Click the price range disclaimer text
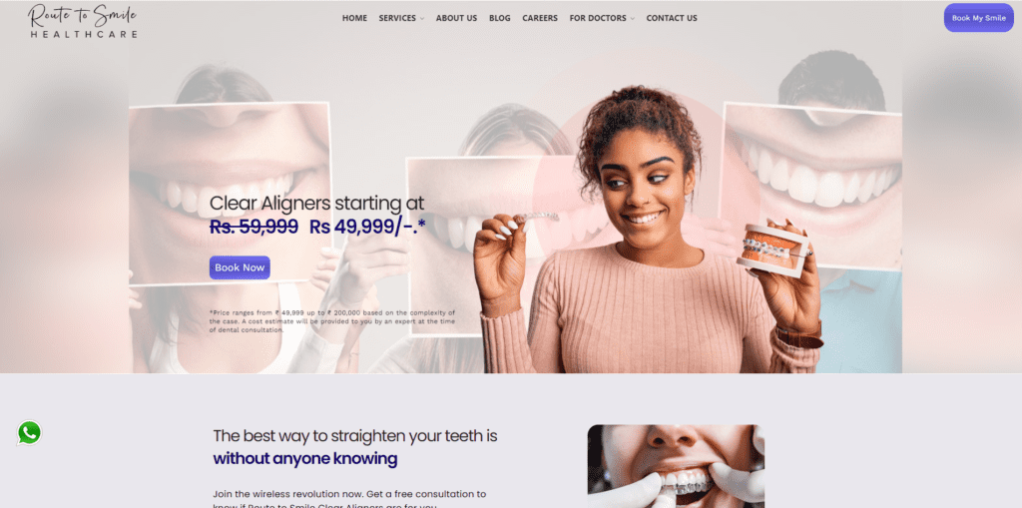Image resolution: width=1022 pixels, height=508 pixels. pyautogui.click(x=332, y=320)
